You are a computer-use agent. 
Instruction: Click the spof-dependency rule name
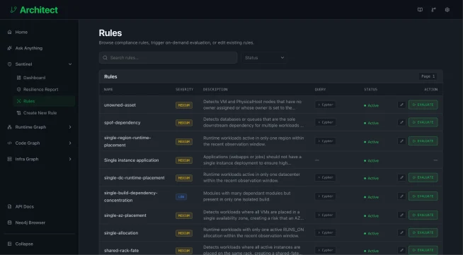pyautogui.click(x=122, y=122)
